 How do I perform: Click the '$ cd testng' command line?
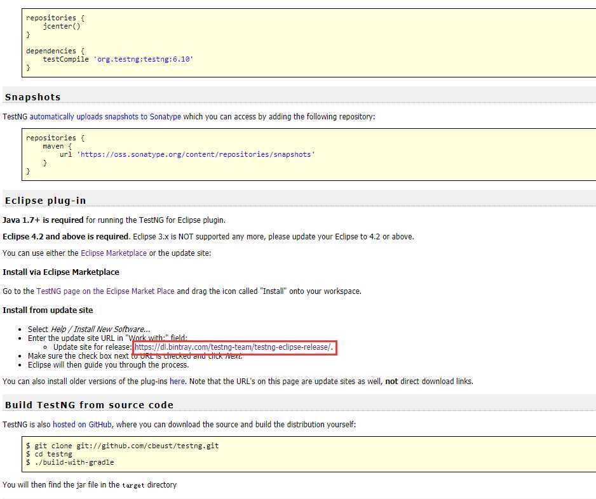click(49, 454)
